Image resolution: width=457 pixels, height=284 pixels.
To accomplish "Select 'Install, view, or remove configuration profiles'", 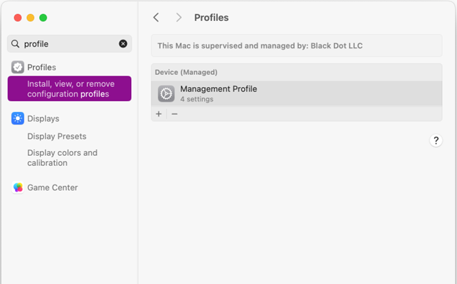I will coord(70,88).
